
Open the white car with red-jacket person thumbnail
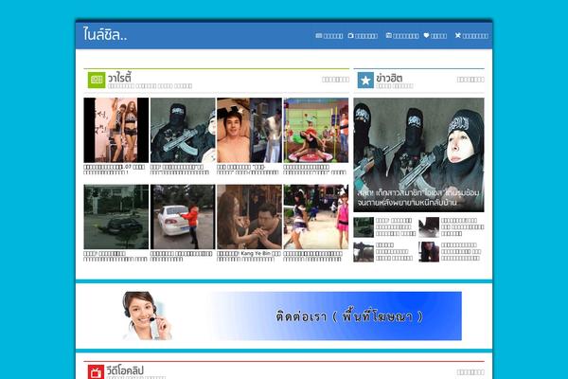[183, 217]
